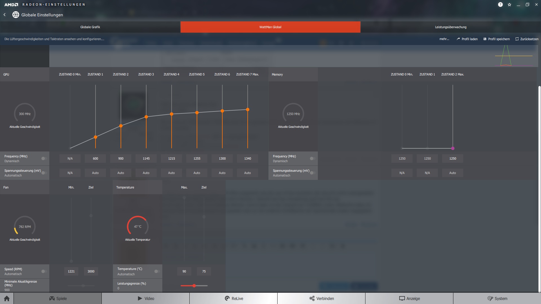Go to home via house icon
The height and width of the screenshot is (304, 541).
7,298
